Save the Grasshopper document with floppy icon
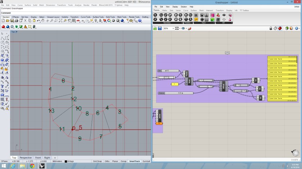 point(159,28)
